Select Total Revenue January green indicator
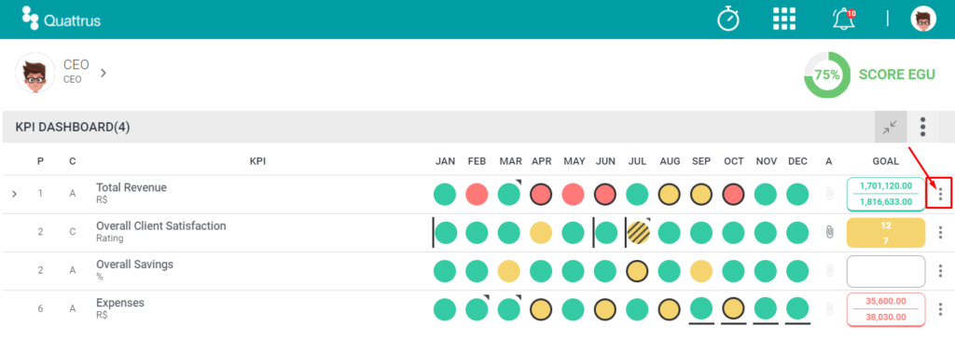This screenshot has width=955, height=340. [445, 194]
